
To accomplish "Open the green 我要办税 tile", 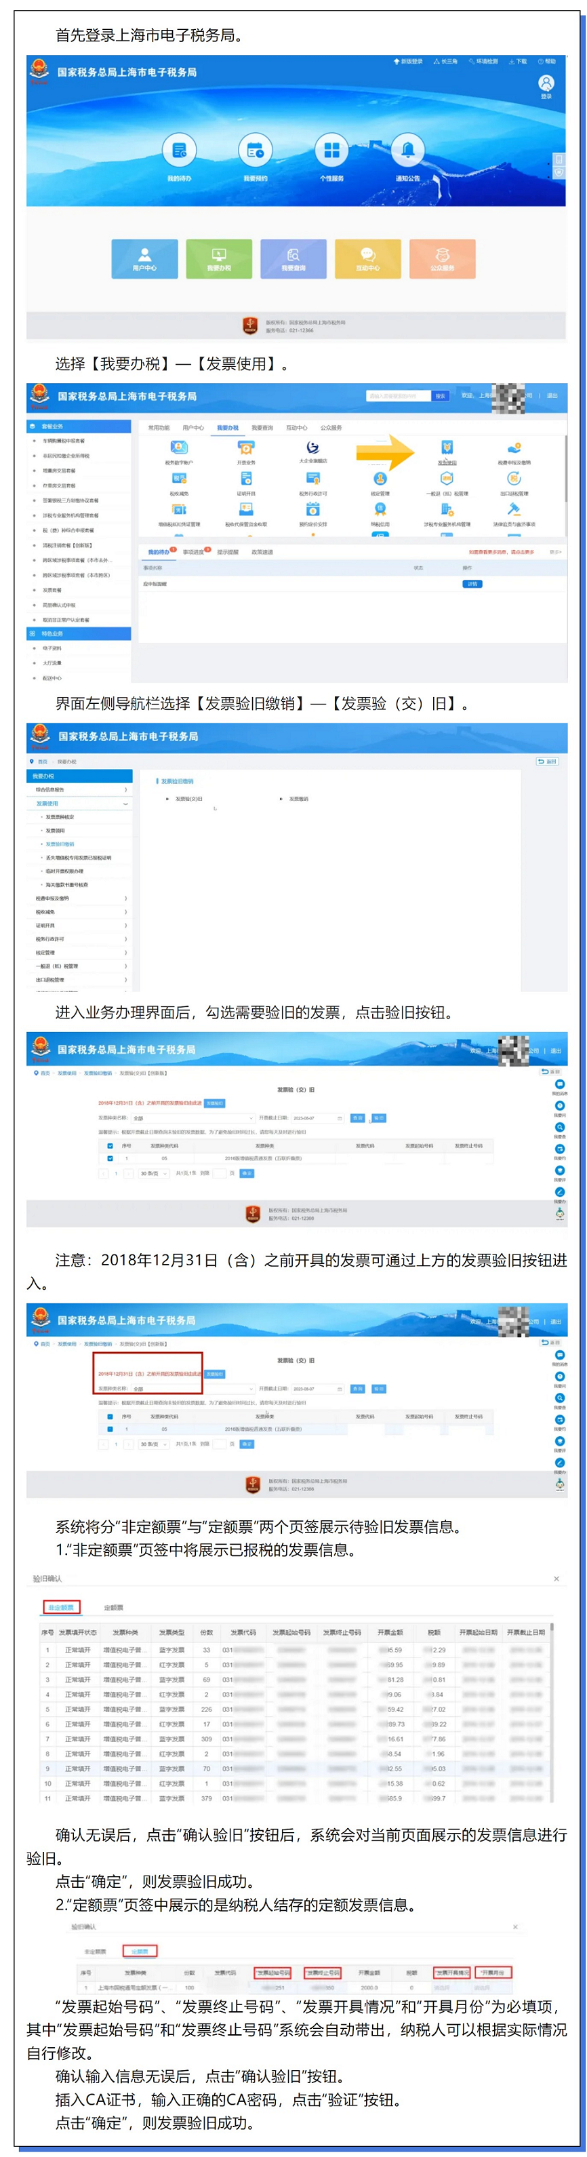I will click(218, 258).
